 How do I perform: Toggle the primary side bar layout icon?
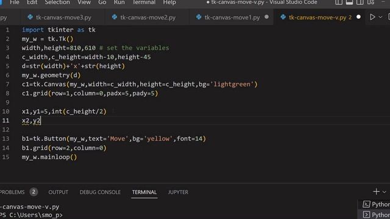click(x=339, y=2)
